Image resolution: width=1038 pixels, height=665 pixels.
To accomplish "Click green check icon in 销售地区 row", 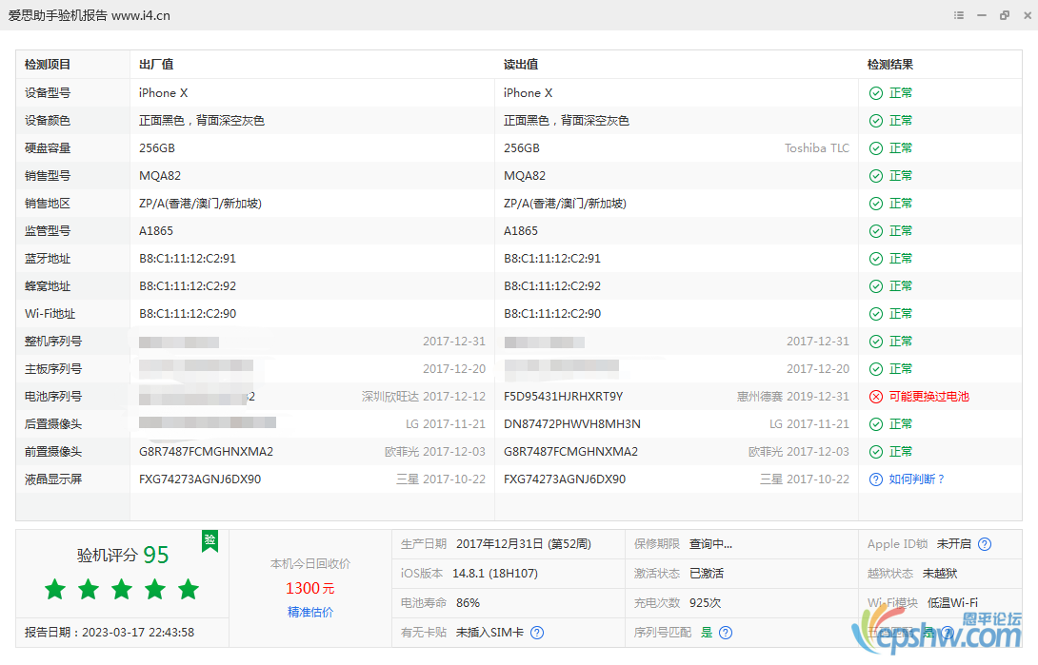I will (876, 204).
